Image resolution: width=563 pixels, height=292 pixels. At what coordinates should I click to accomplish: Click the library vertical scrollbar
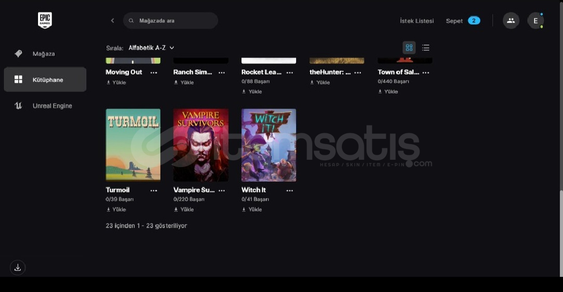click(x=561, y=233)
